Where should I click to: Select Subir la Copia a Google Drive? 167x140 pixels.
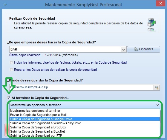click(x=85, y=119)
